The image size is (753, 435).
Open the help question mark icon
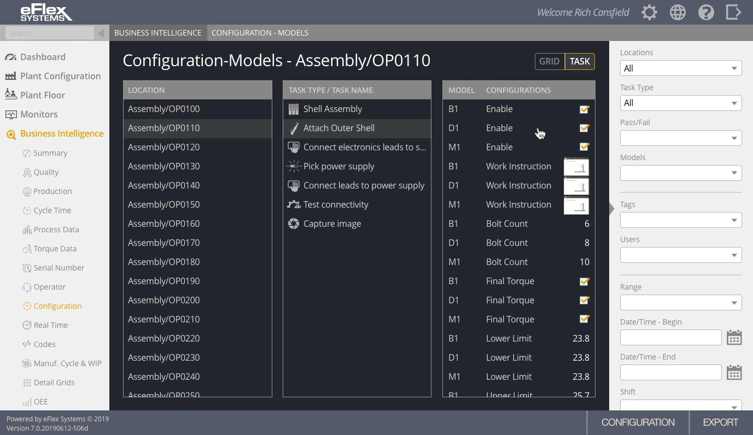(706, 13)
